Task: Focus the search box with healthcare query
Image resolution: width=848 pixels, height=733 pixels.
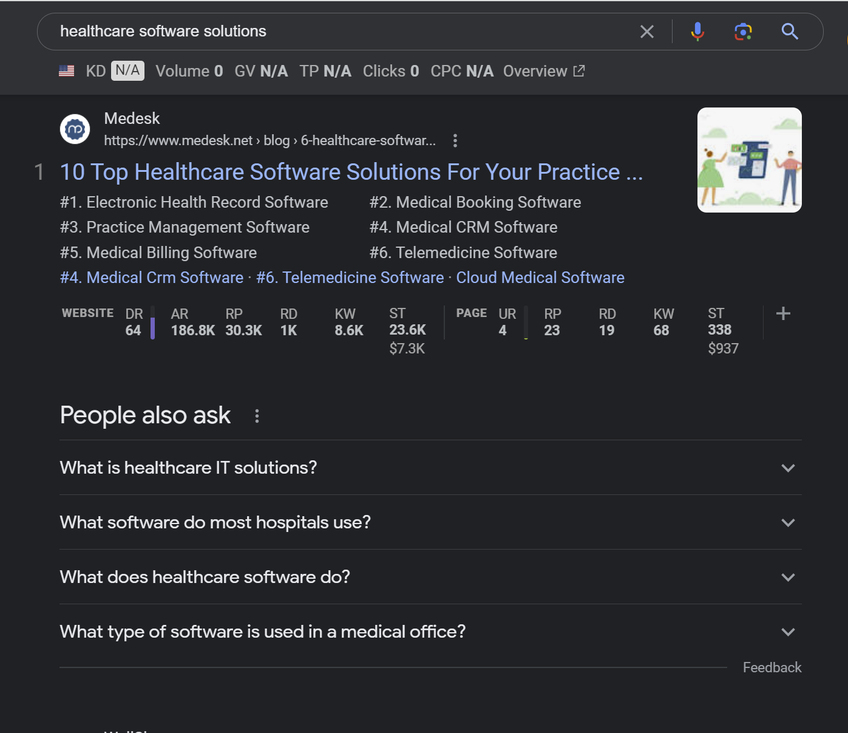Action: 340,32
